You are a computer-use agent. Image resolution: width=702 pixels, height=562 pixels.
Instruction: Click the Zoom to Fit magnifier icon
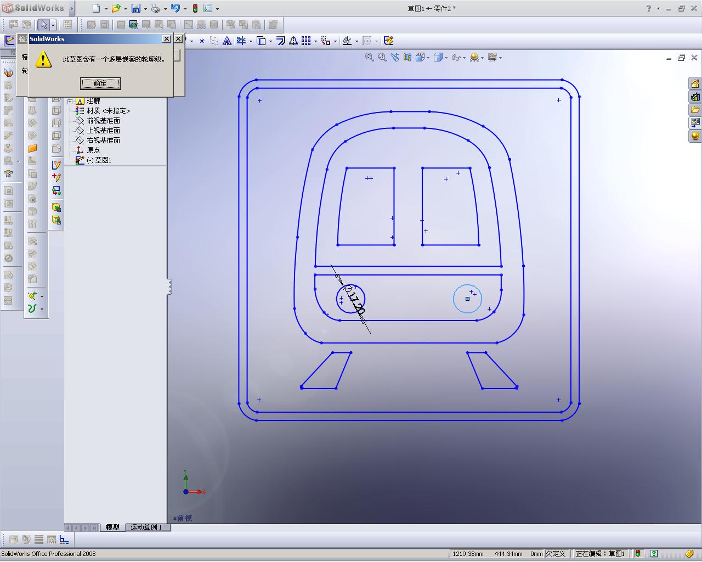[x=370, y=57]
